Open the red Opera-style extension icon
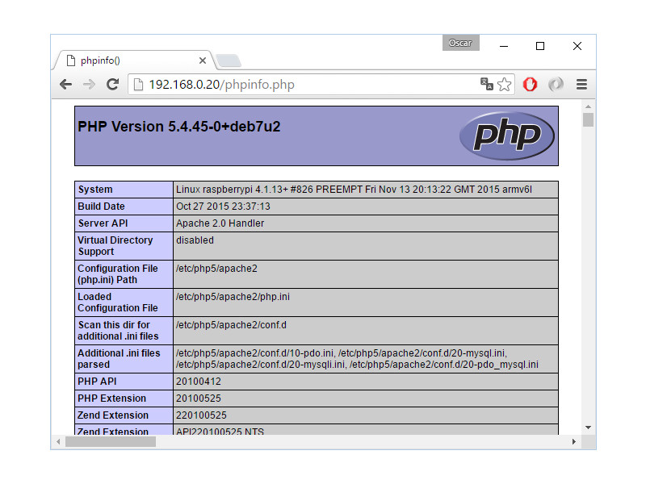This screenshot has width=646, height=484. click(531, 85)
